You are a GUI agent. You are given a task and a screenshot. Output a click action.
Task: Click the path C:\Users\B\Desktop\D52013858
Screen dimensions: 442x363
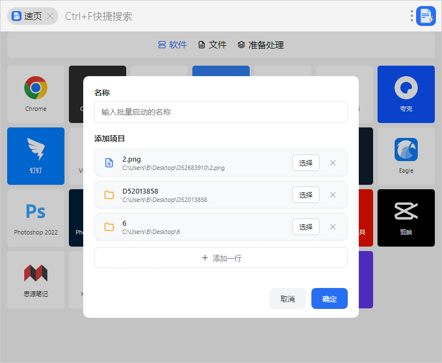point(165,200)
